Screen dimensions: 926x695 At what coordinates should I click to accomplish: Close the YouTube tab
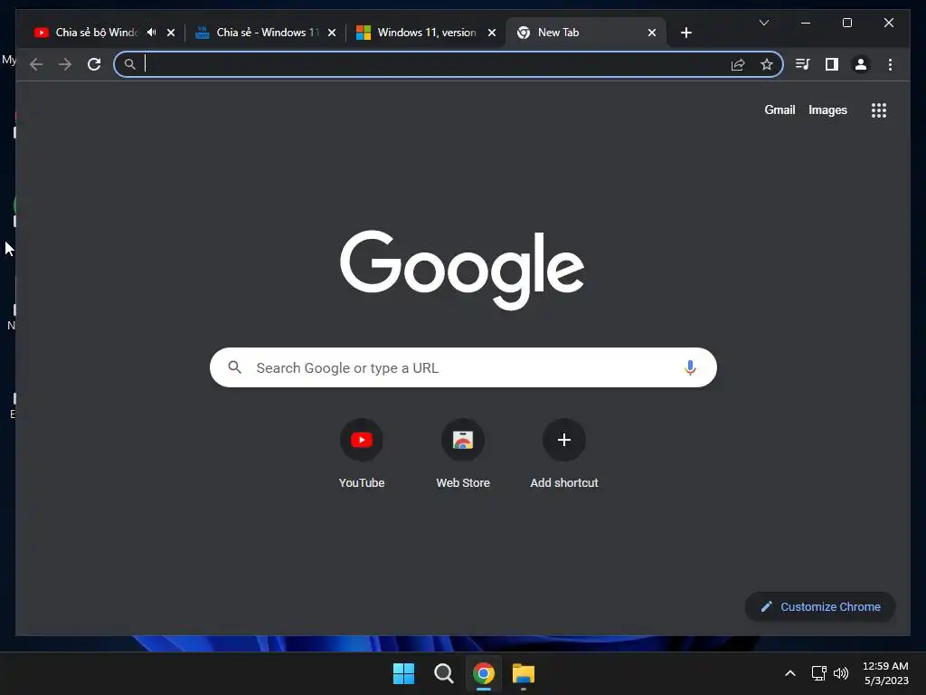click(171, 33)
